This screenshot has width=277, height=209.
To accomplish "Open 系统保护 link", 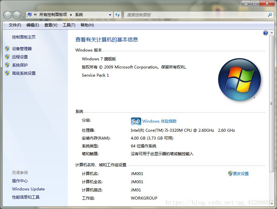I will coord(20,65).
